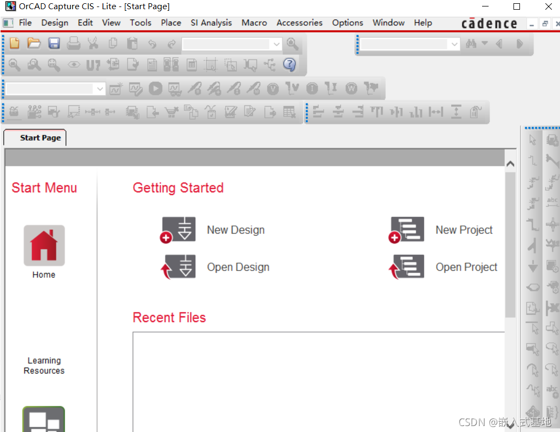The height and width of the screenshot is (432, 560).
Task: Open the File menu
Action: 25,23
